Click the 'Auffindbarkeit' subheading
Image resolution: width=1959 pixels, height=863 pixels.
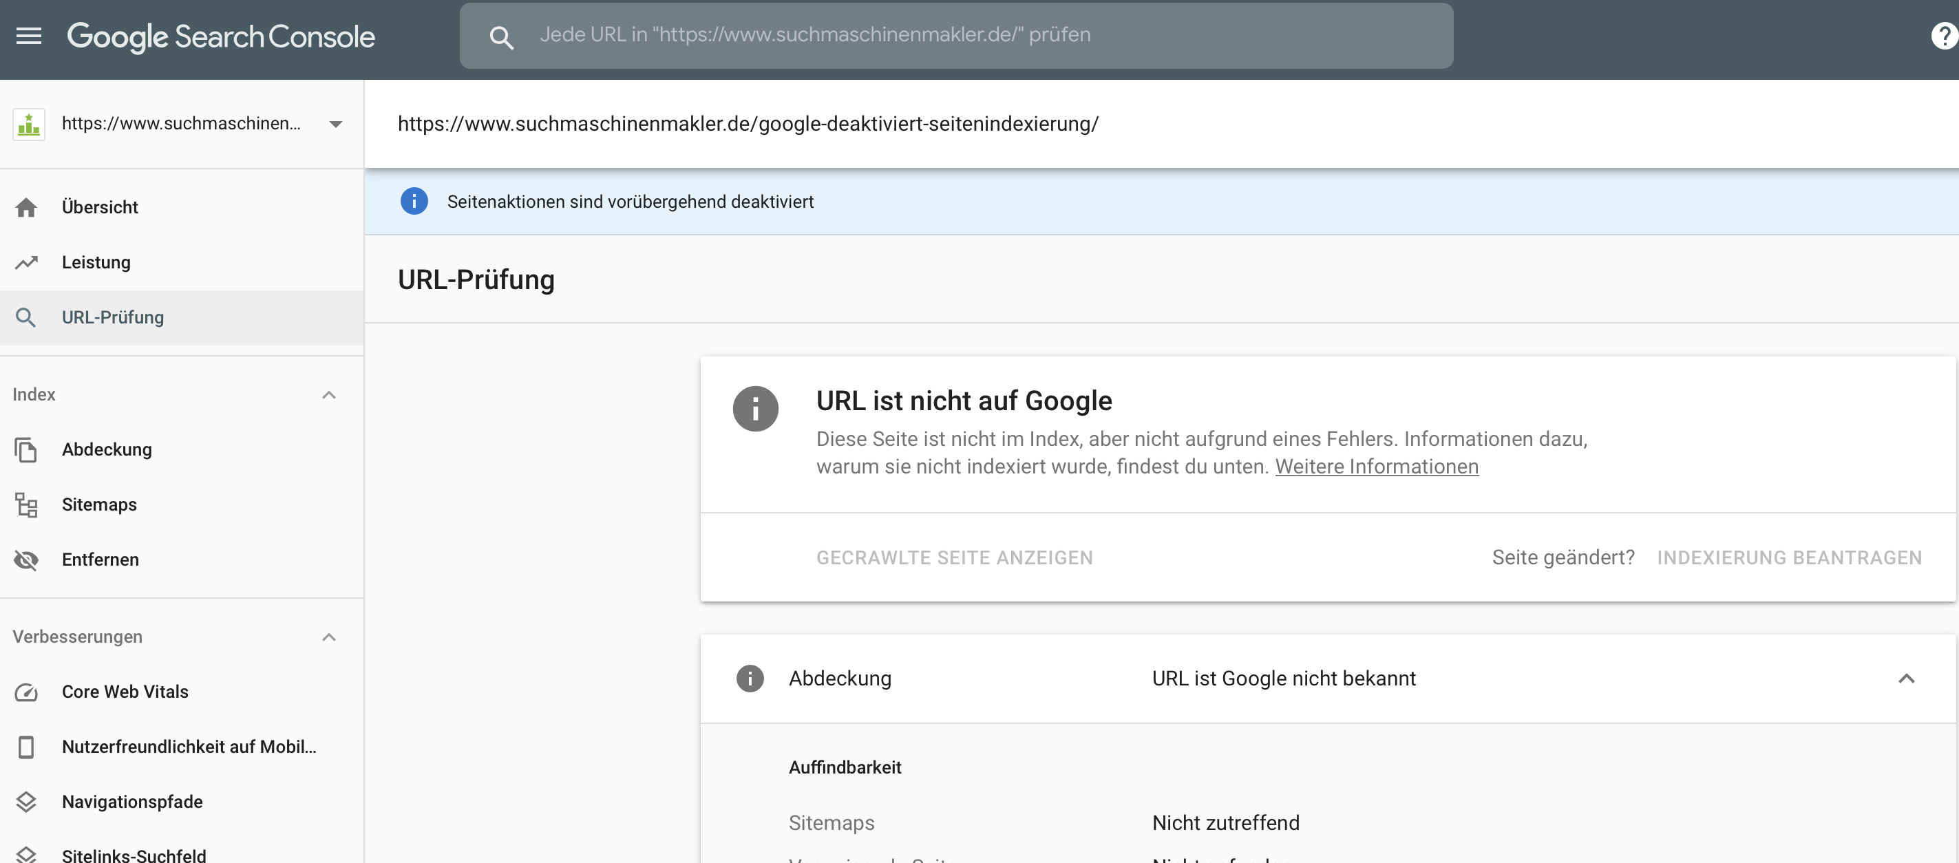pos(845,767)
